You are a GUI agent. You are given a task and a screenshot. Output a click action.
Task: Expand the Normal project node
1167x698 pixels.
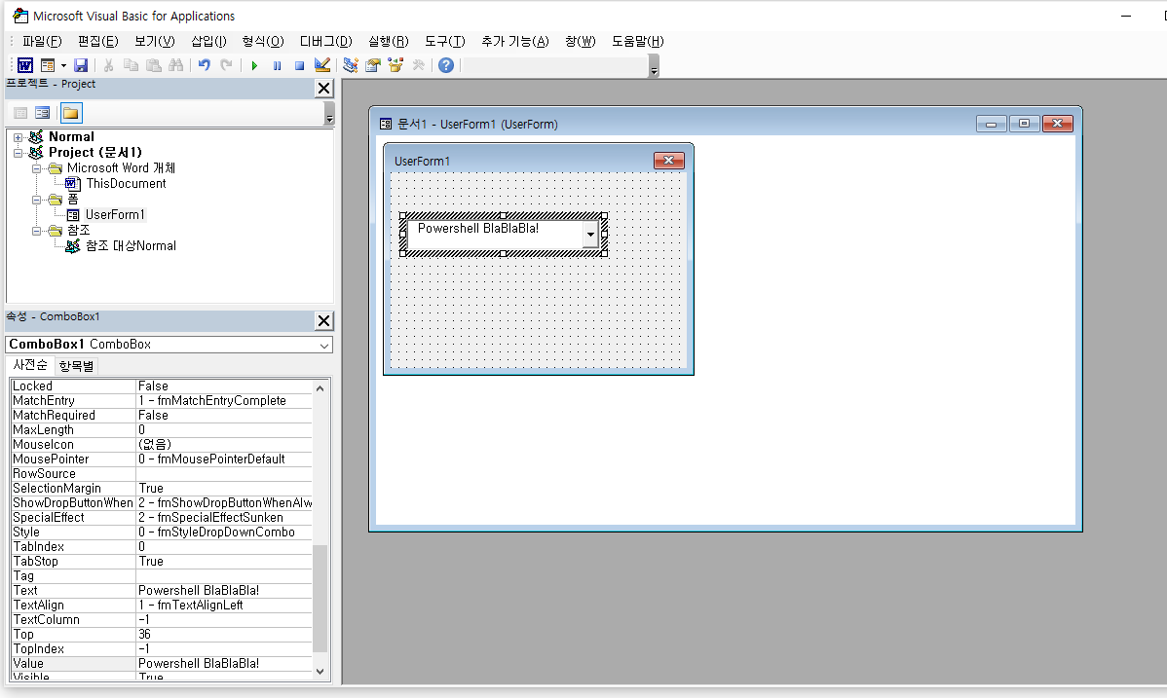(x=18, y=137)
